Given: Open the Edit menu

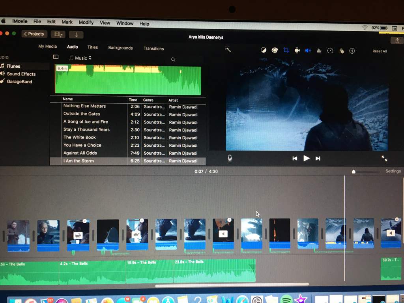Looking at the screenshot, I should point(51,22).
